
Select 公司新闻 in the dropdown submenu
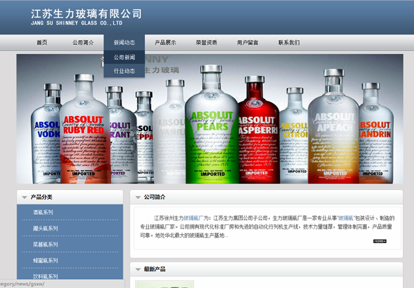point(124,57)
